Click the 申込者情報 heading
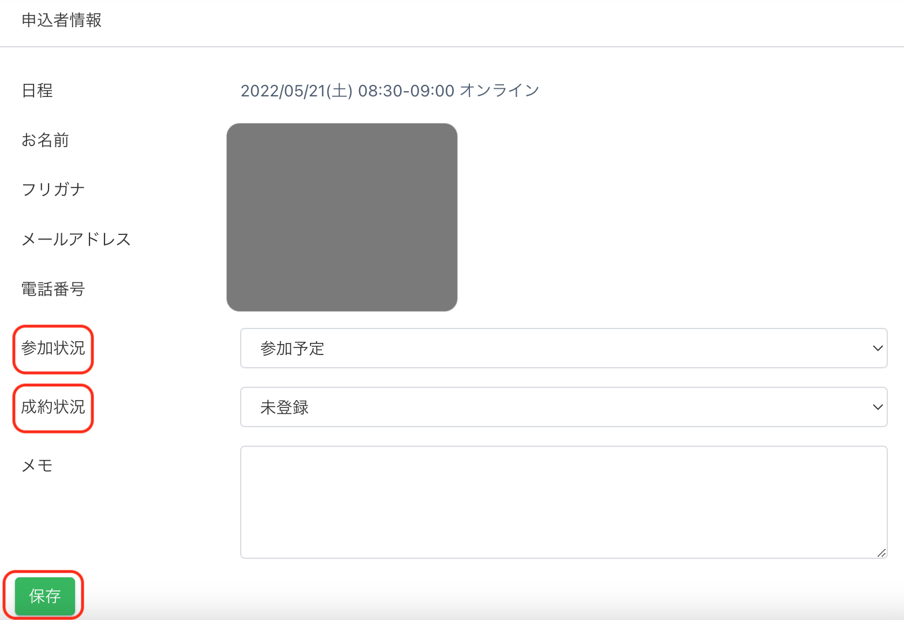 tap(62, 20)
